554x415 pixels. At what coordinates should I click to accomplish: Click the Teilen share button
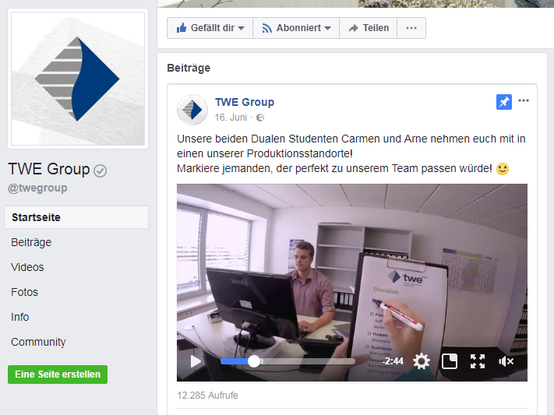(x=368, y=28)
